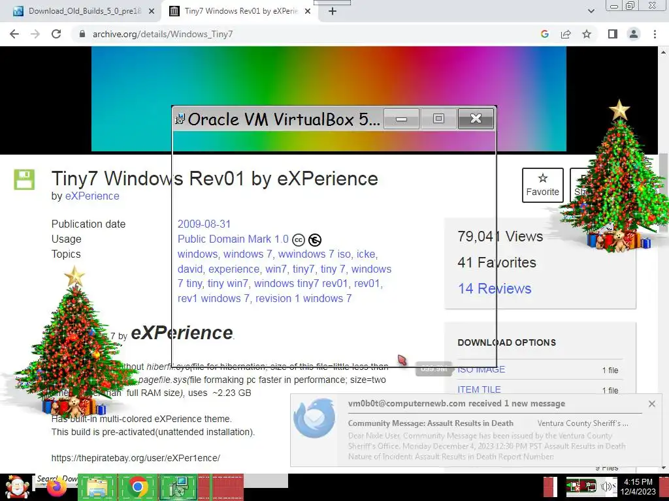The width and height of the screenshot is (669, 501).
Task: Click the Favorite star button
Action: [542, 185]
